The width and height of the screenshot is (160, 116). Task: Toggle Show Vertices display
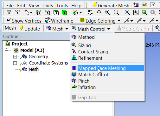tap(24, 21)
